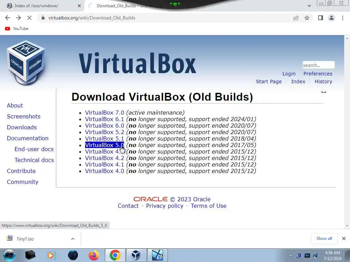
Task: Open the VirtualBox 7.0 builds link
Action: (105, 113)
